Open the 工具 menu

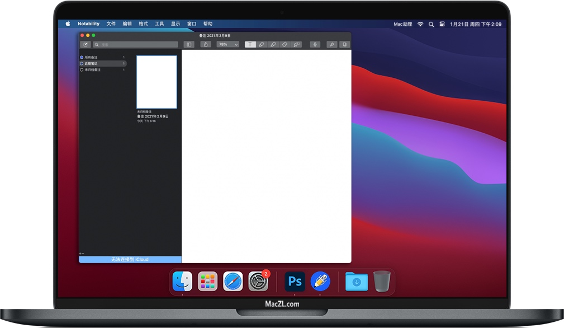(159, 24)
